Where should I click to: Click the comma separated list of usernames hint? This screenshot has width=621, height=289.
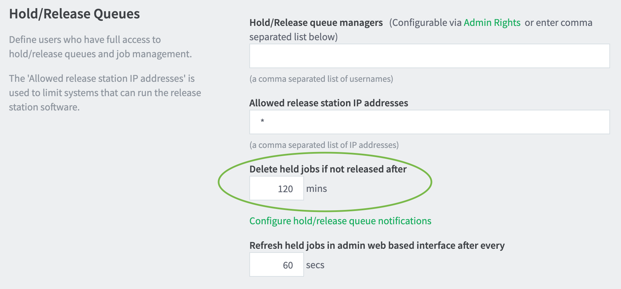(x=321, y=79)
